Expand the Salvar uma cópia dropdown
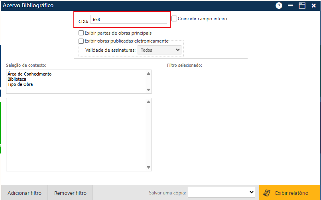This screenshot has width=321, height=200. point(221,192)
